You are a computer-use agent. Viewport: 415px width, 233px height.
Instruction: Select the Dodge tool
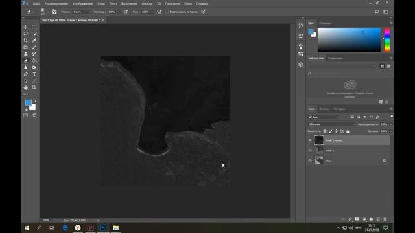click(x=34, y=67)
